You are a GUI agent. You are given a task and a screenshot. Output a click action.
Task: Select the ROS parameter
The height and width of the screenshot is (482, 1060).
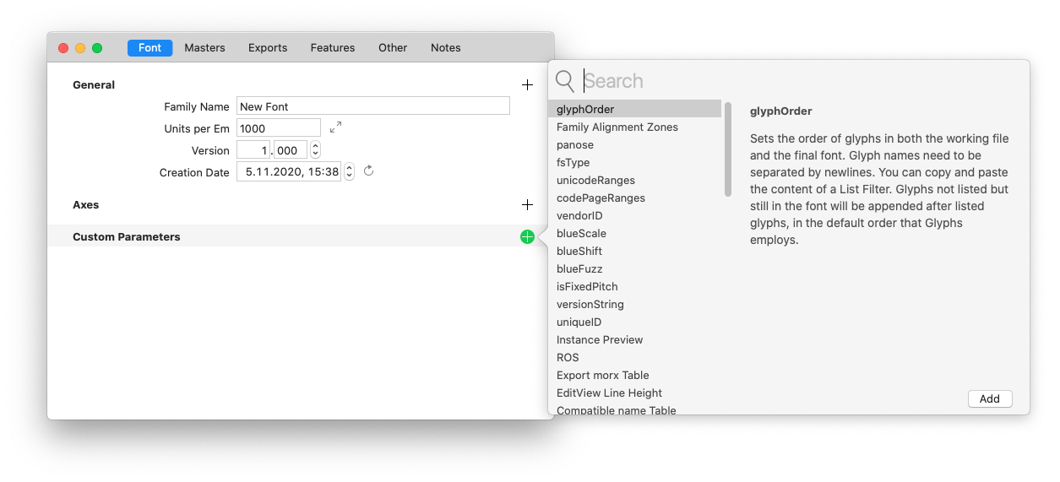(x=635, y=357)
